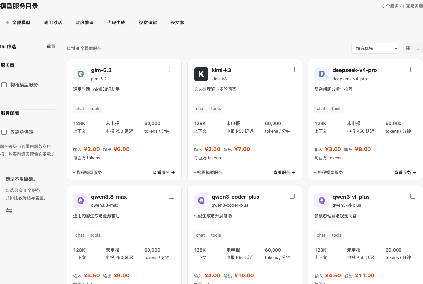Tick the qwen3.8-max compare checkbox
The width and height of the screenshot is (423, 284).
point(172,196)
